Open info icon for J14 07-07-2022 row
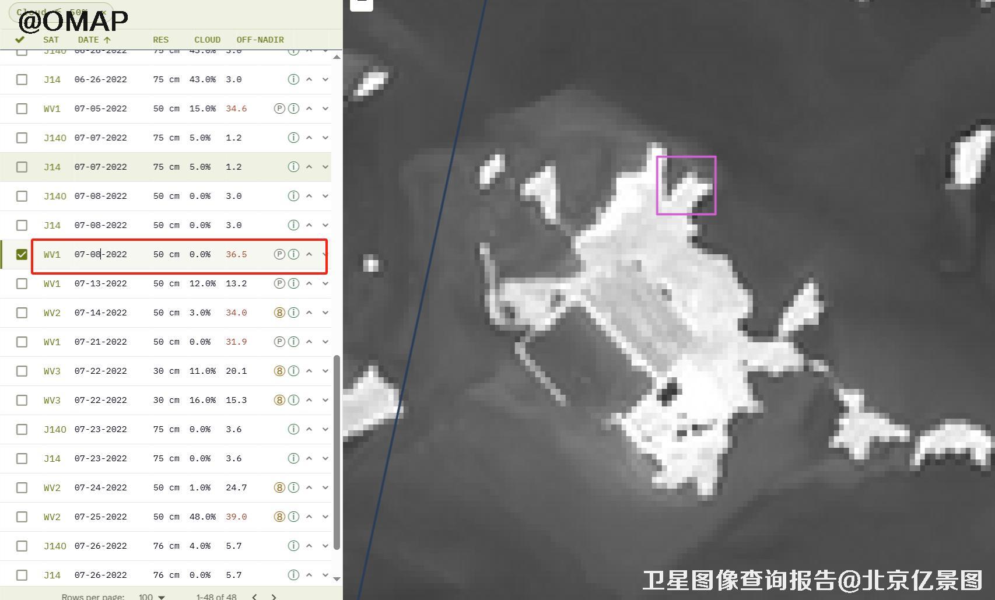The height and width of the screenshot is (600, 995). click(293, 167)
